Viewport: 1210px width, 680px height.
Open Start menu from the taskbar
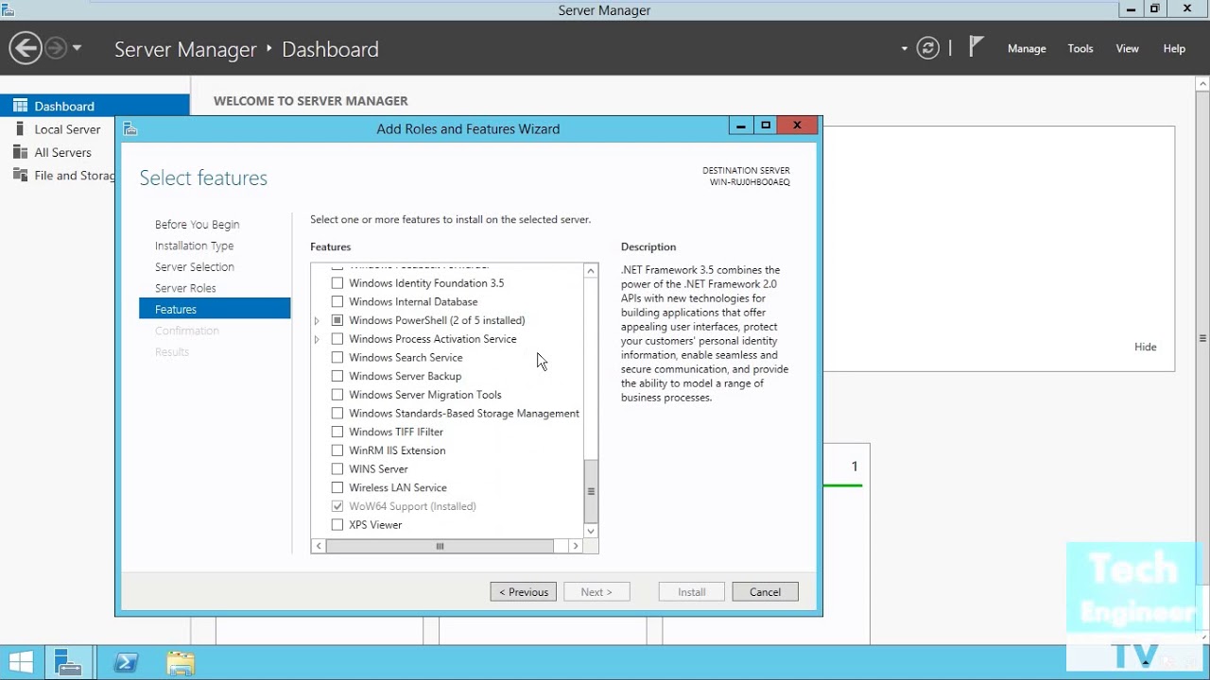pyautogui.click(x=21, y=662)
